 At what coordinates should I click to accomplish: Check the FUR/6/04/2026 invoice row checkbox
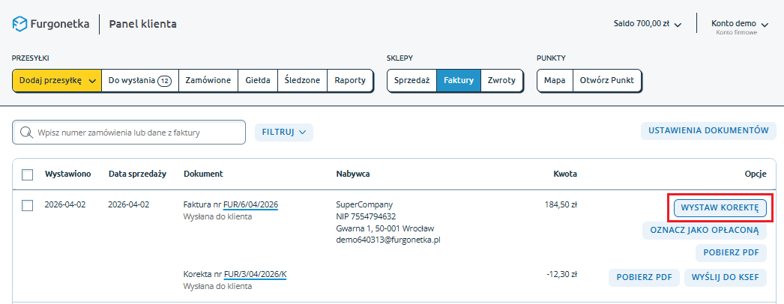coord(28,205)
